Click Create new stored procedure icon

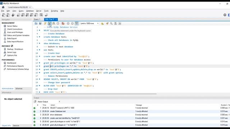(32, 15)
